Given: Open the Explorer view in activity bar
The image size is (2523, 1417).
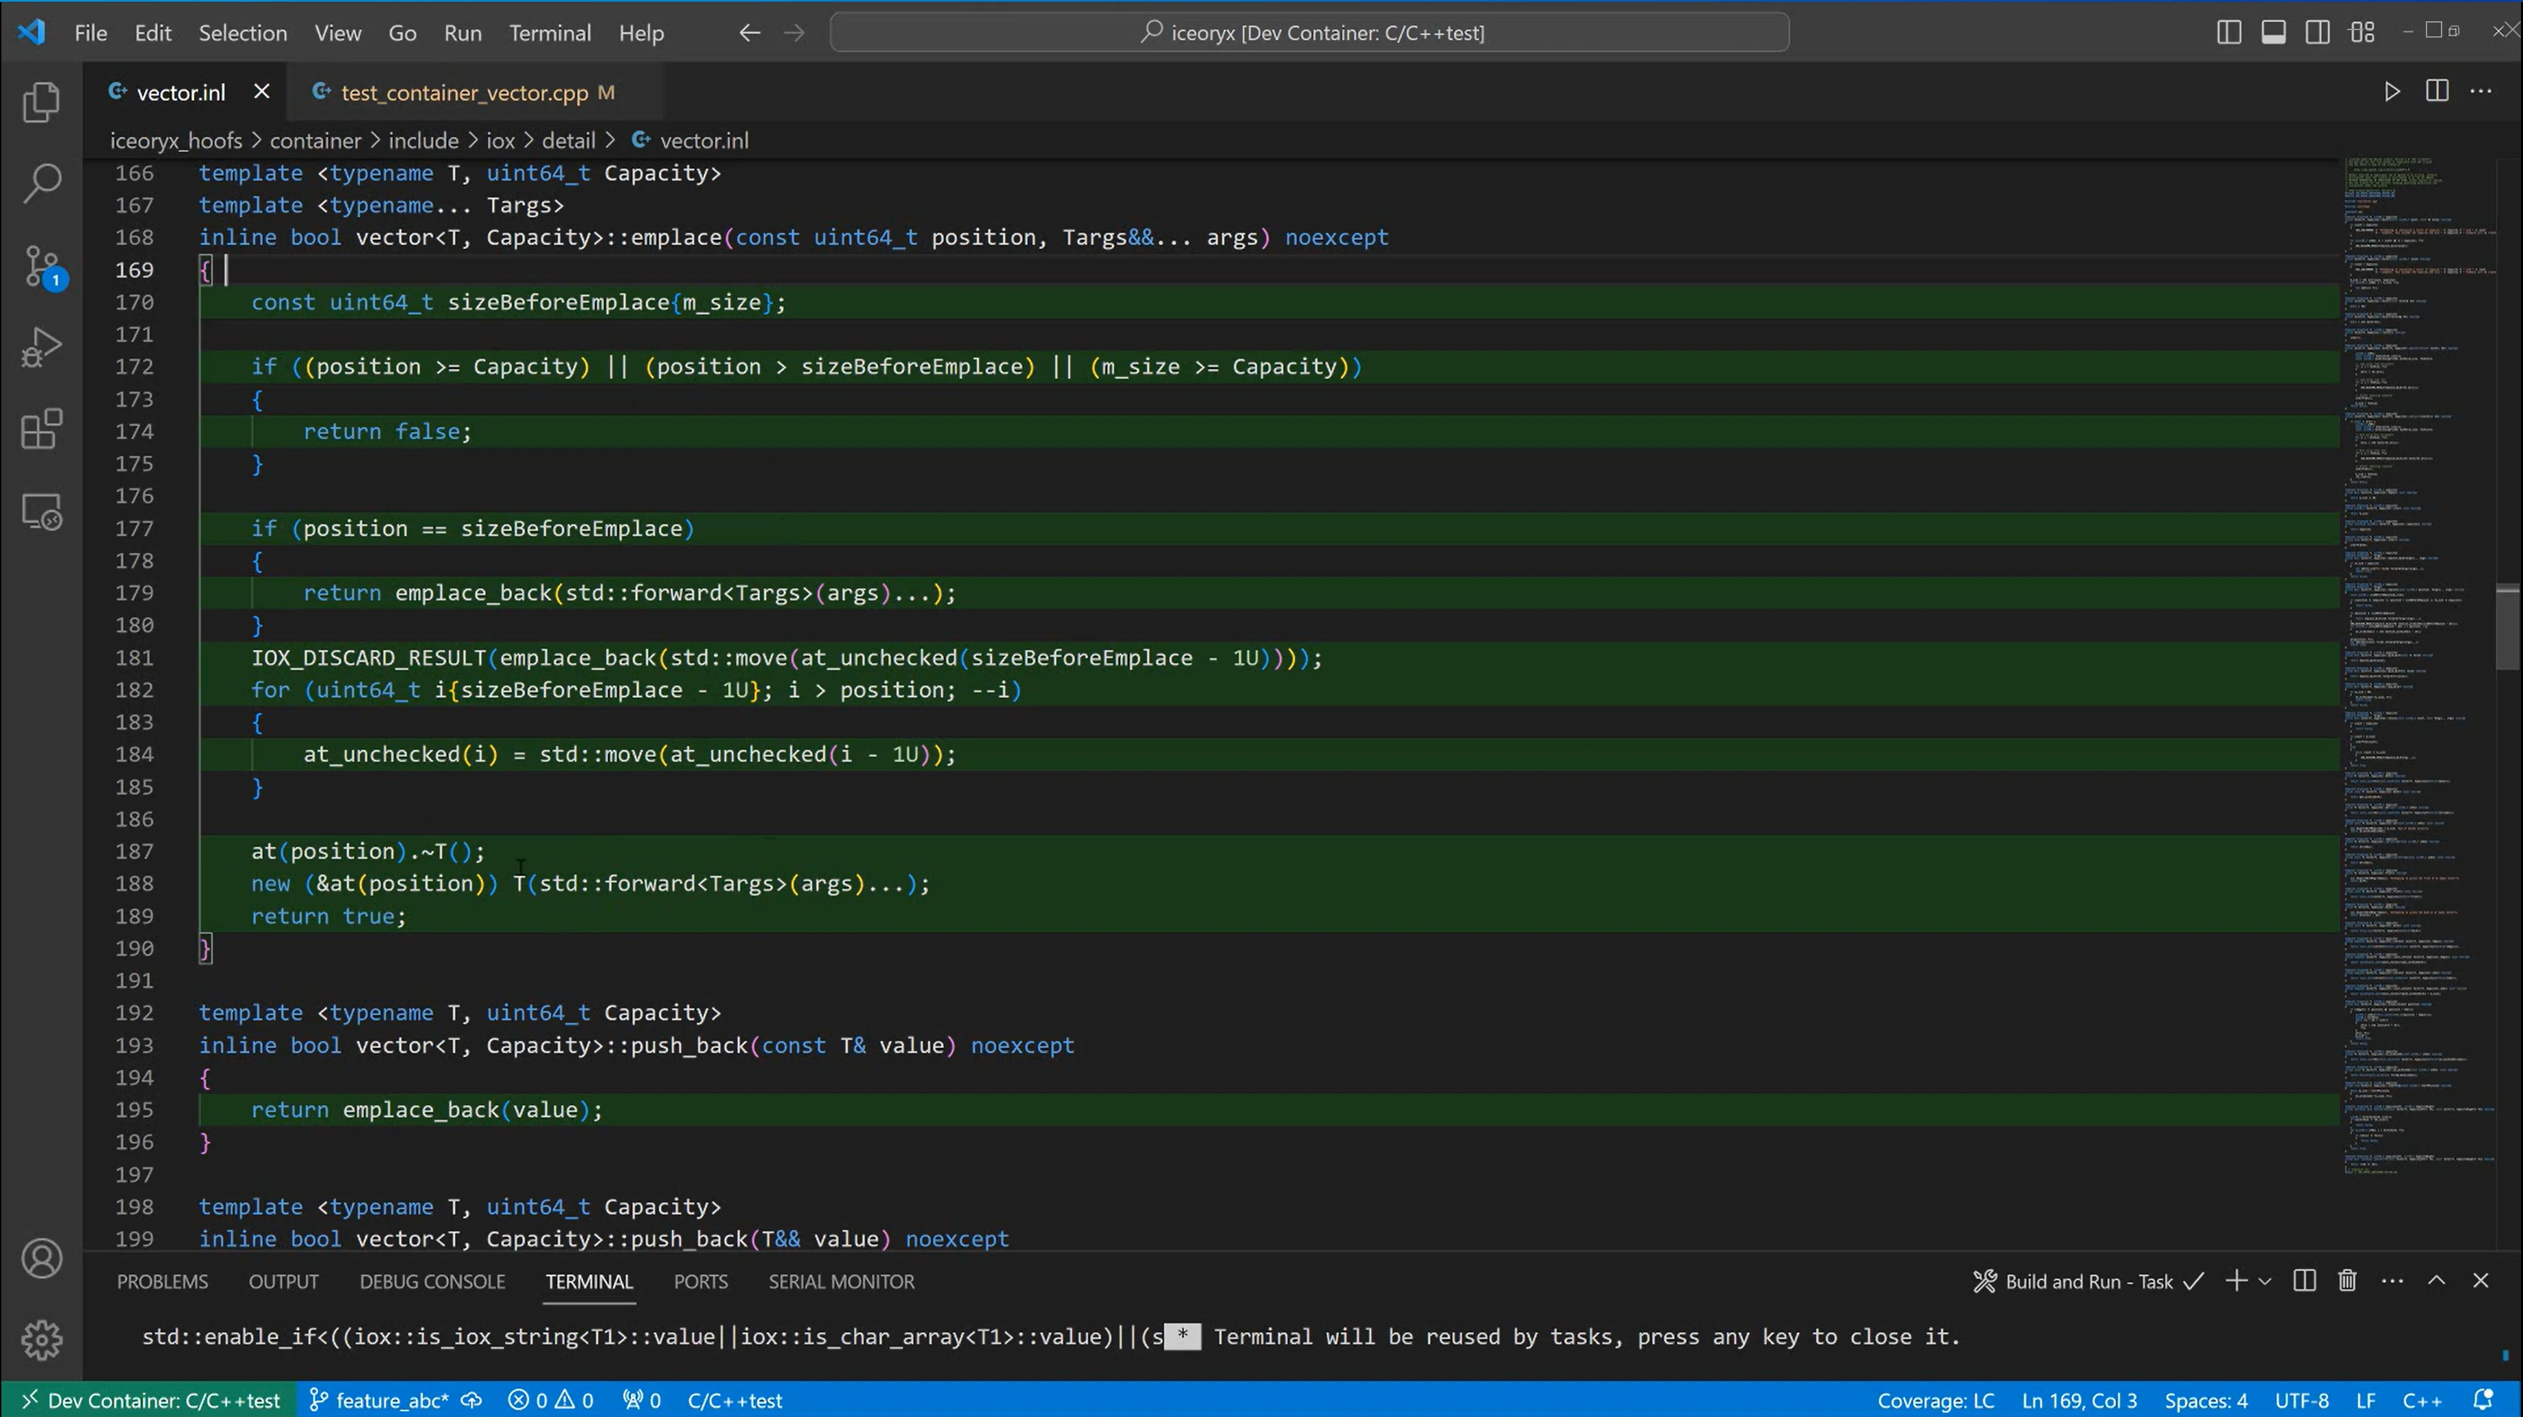Looking at the screenshot, I should coord(41,102).
